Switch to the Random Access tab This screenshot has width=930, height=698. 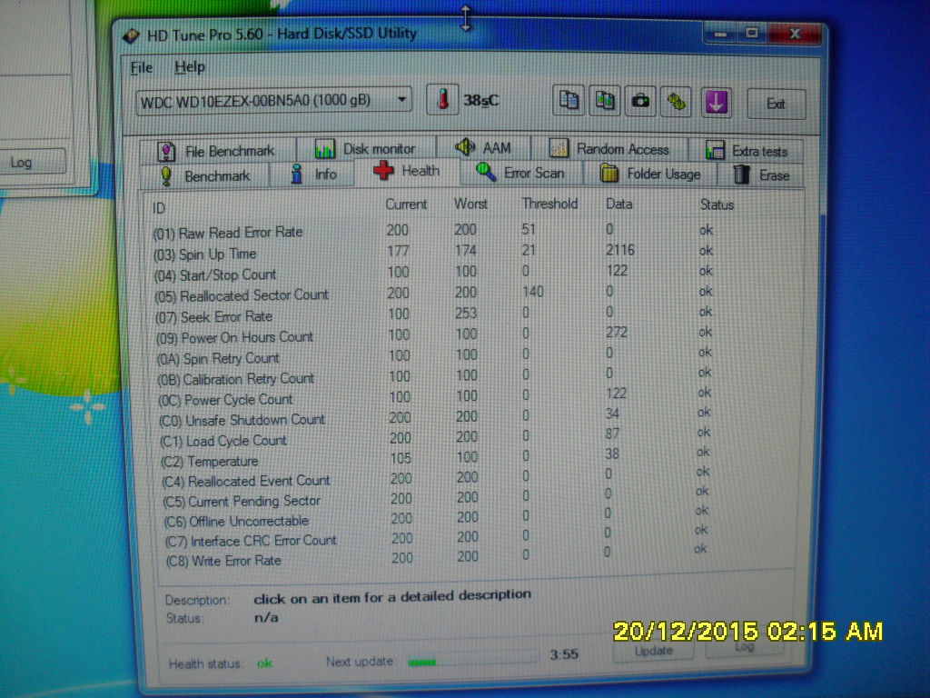coord(609,148)
